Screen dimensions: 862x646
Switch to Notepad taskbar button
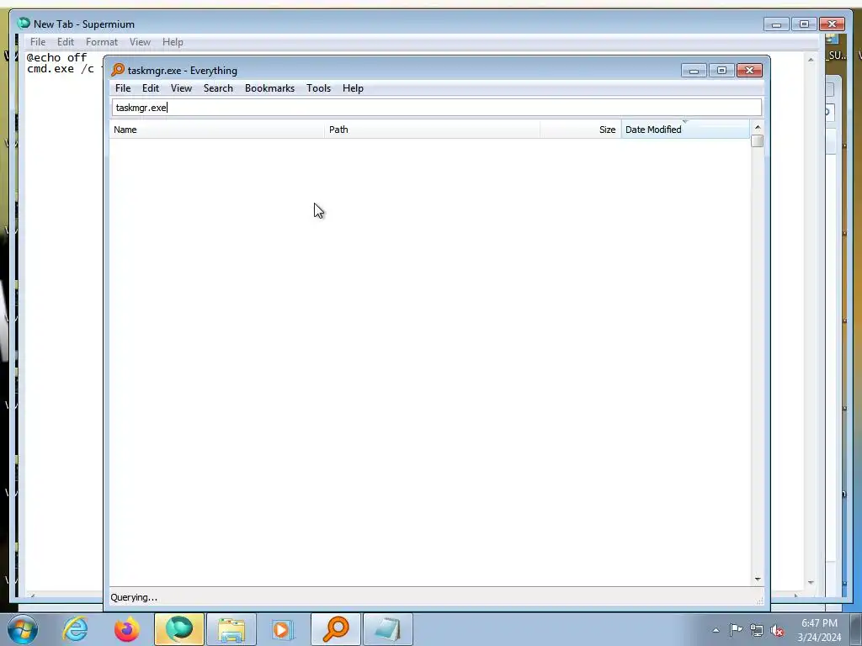(x=388, y=629)
